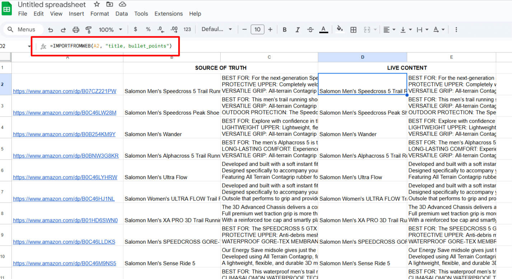The width and height of the screenshot is (512, 279).
Task: Open the Extensions menu
Action: click(168, 14)
